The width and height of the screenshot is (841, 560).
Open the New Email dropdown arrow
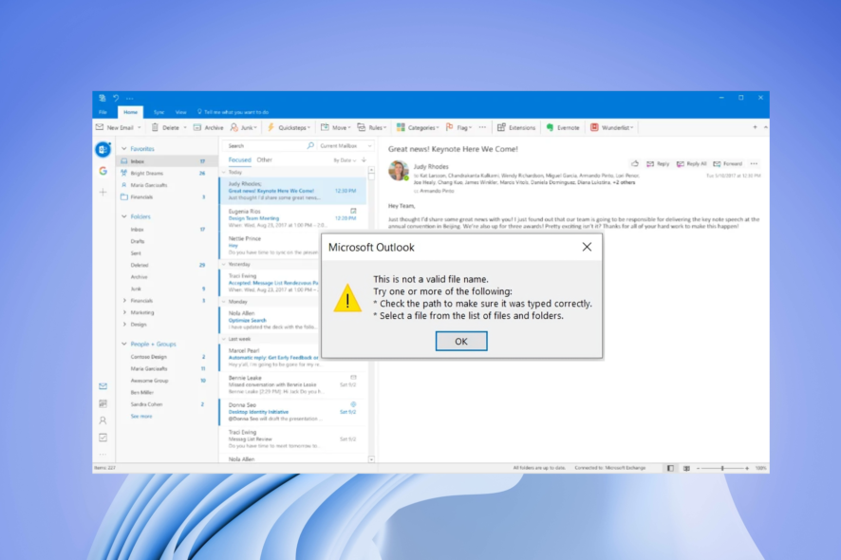tap(140, 128)
